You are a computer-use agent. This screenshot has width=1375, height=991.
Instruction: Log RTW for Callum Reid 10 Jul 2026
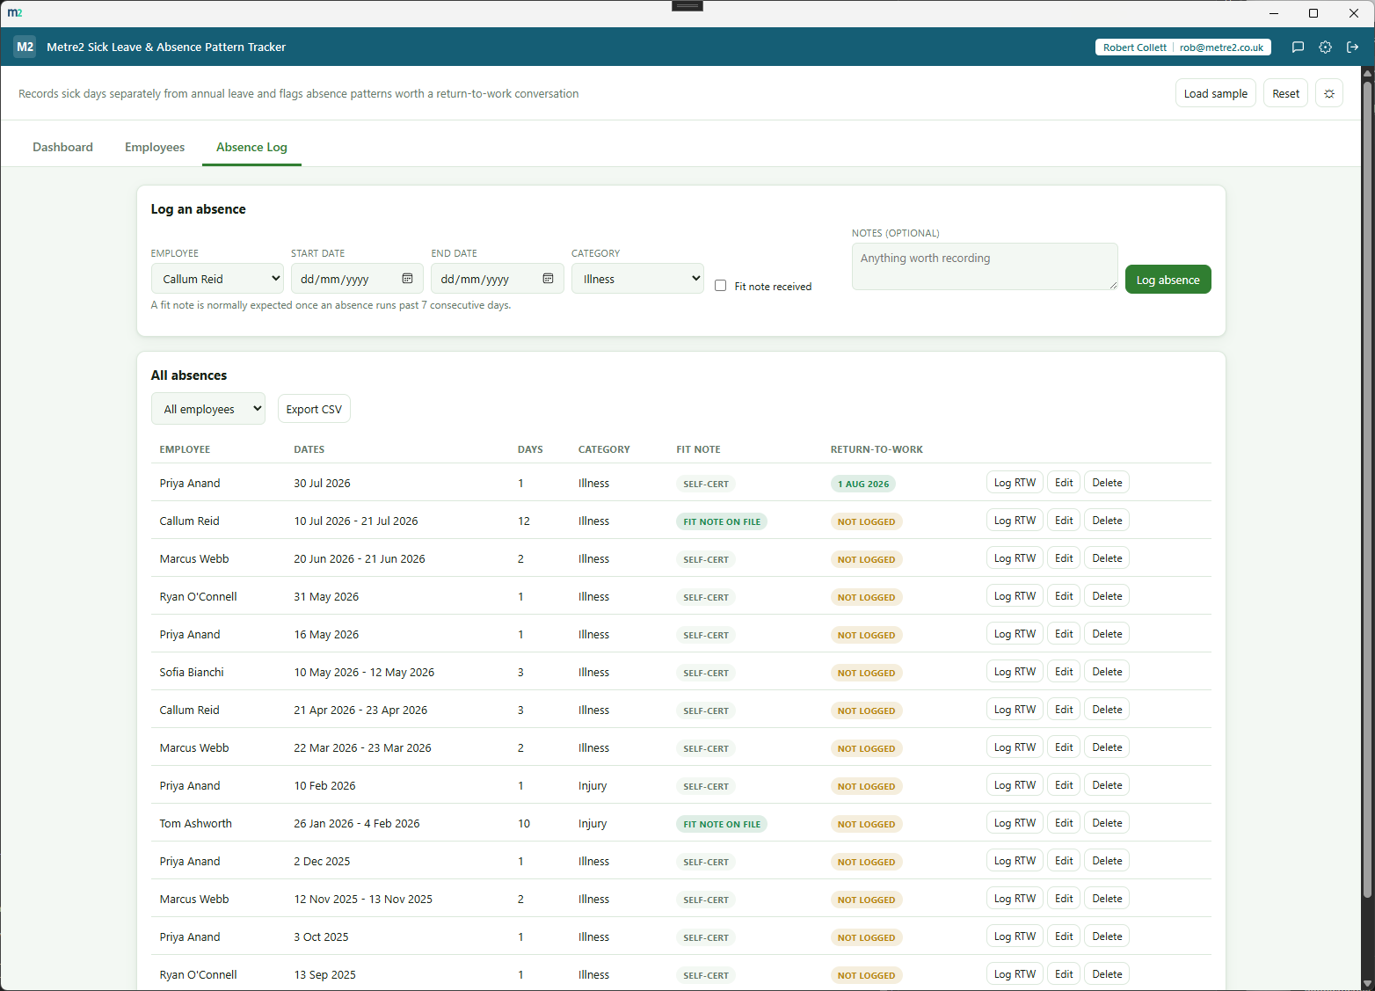(1015, 521)
